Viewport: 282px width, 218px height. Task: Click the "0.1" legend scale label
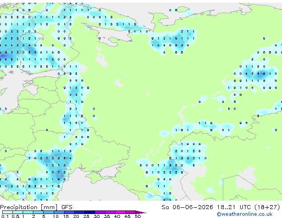[5, 216]
